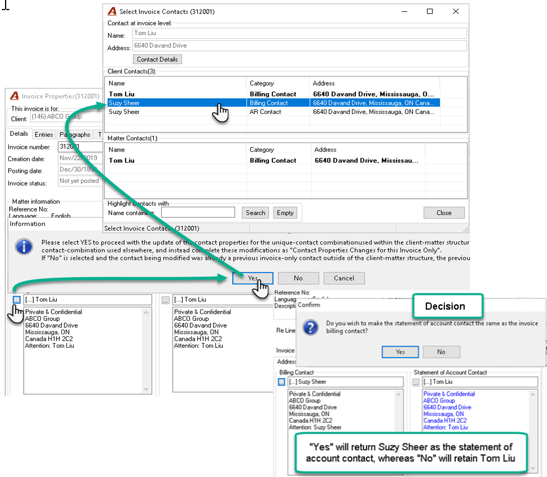Open the Entries tab in Invoice Properties
Screen dimensions: 547x477
[44, 135]
